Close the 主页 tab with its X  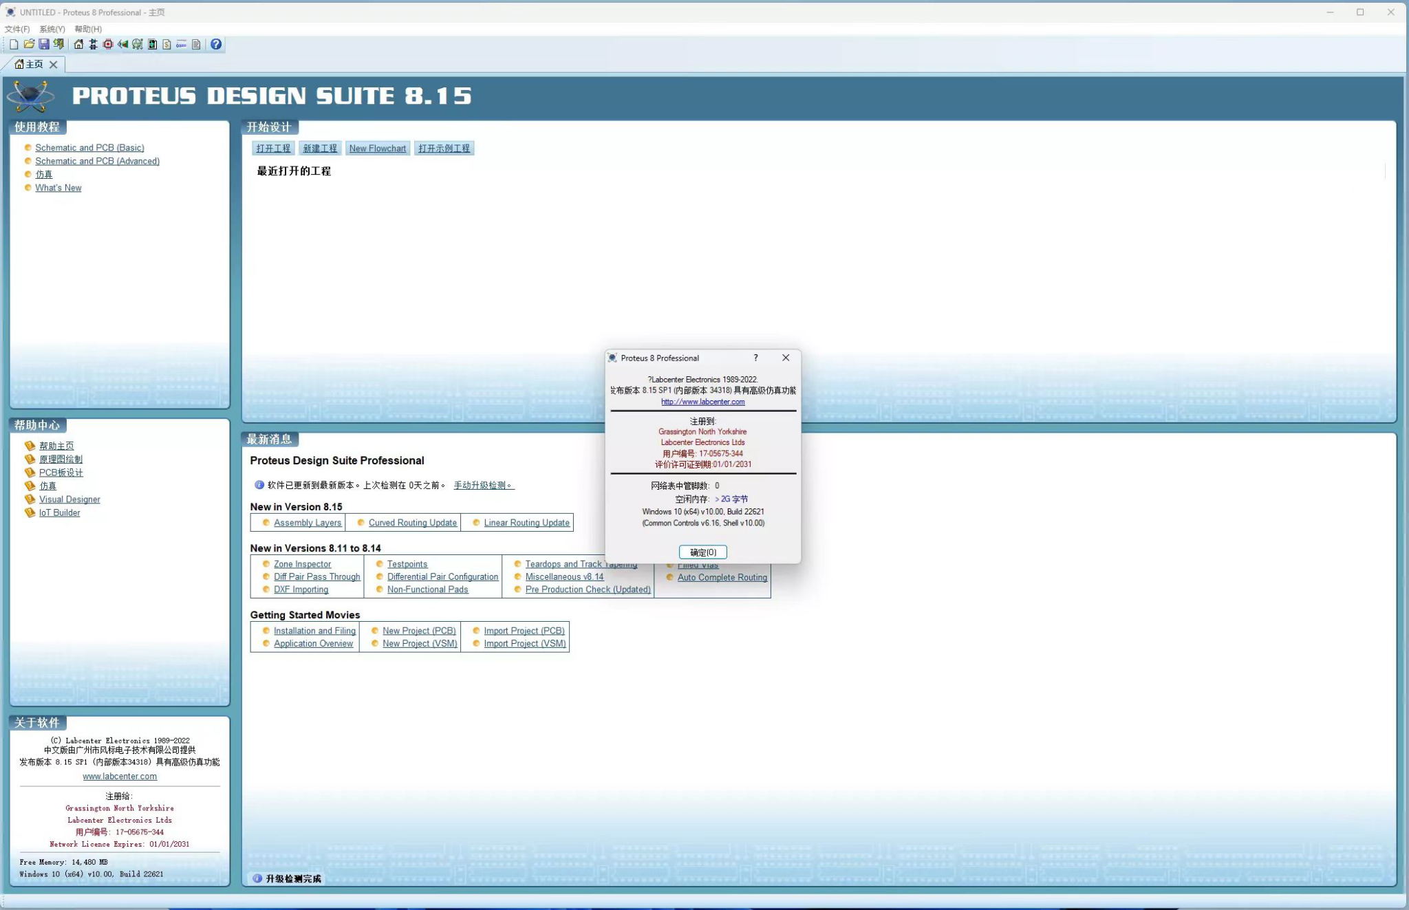tap(53, 64)
